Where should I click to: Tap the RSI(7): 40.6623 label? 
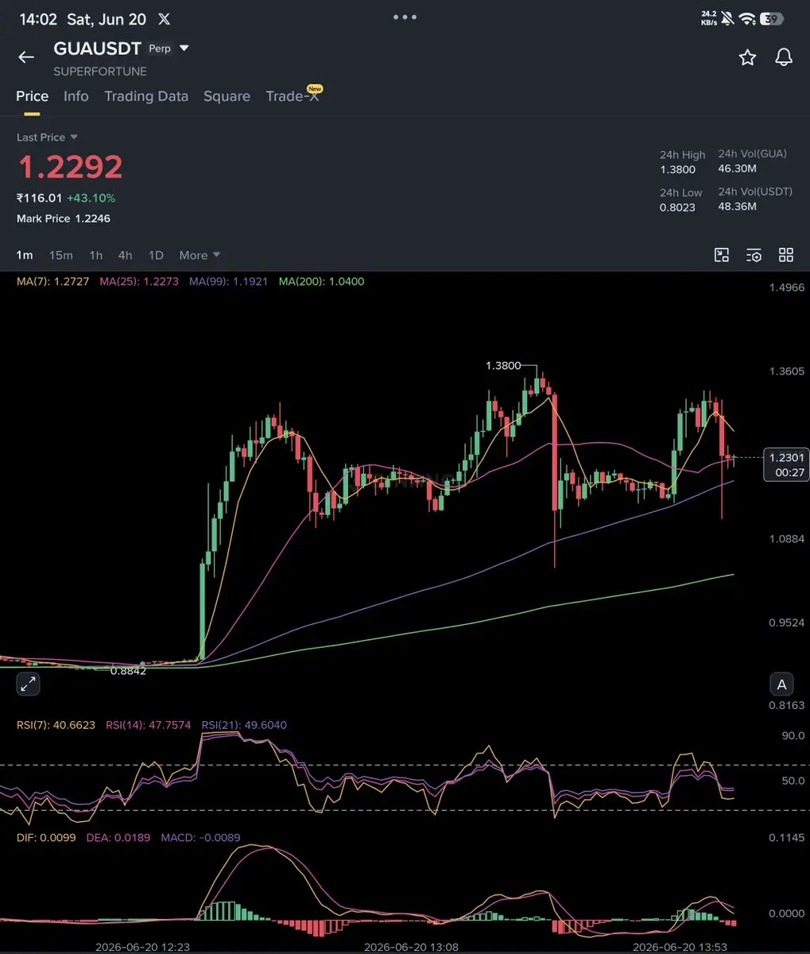click(56, 725)
